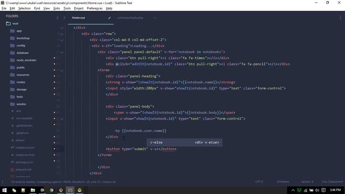Open the Edit menu
The width and height of the screenshot is (345, 194).
click(12, 9)
